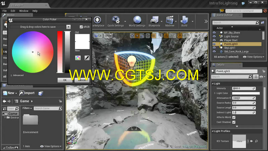
Task: Browse to IES Texture with magnifier icon
Action: (x=256, y=141)
